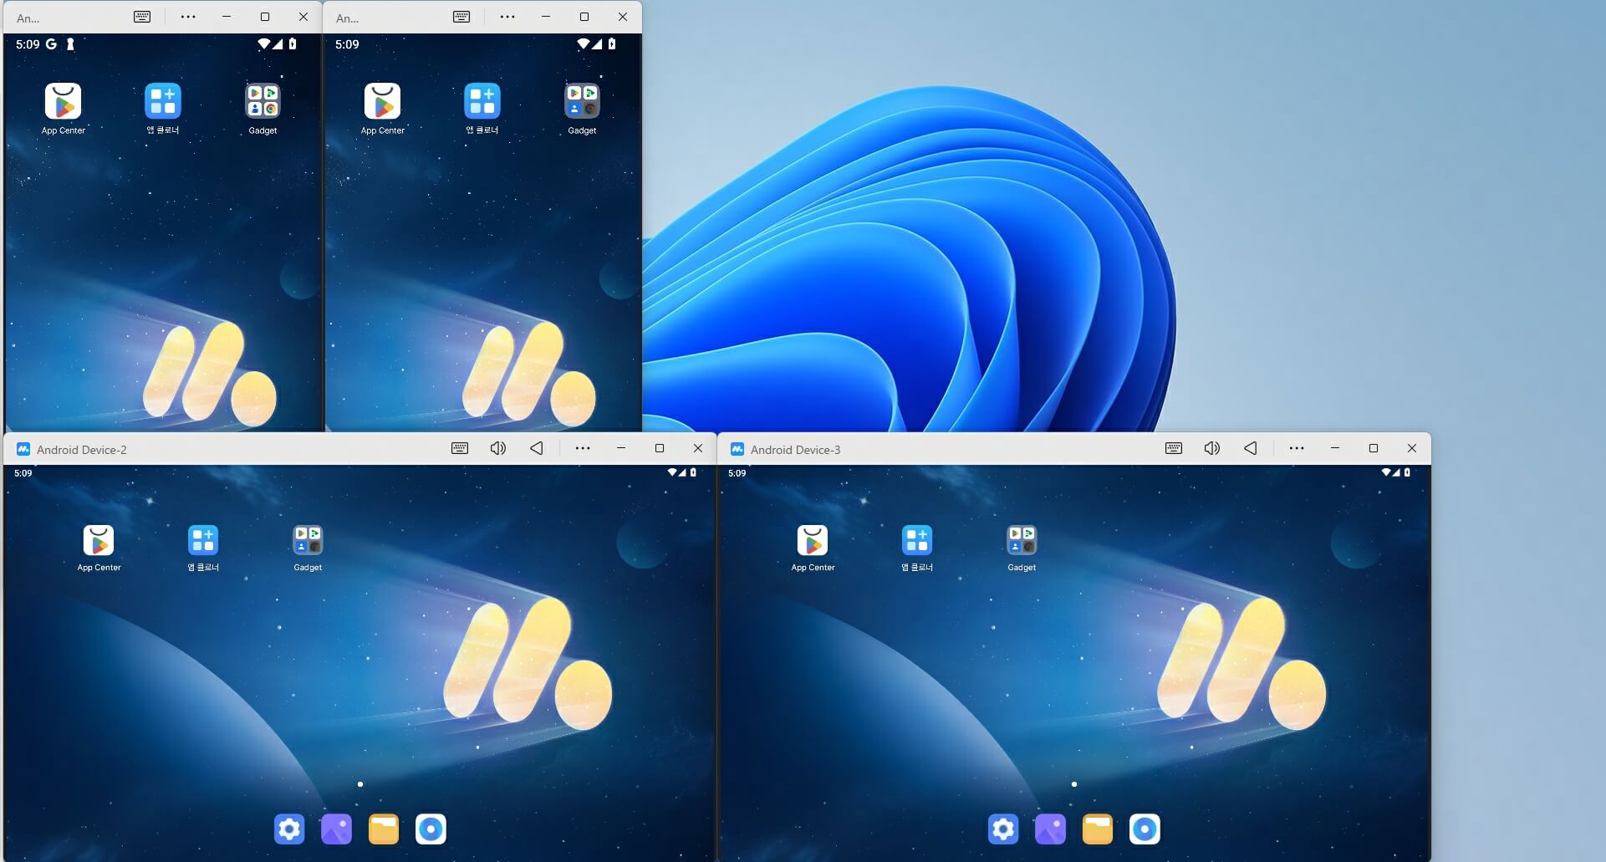Screen dimensions: 1606x862
Task: Click the Android Device-3 title text
Action: [x=795, y=450]
